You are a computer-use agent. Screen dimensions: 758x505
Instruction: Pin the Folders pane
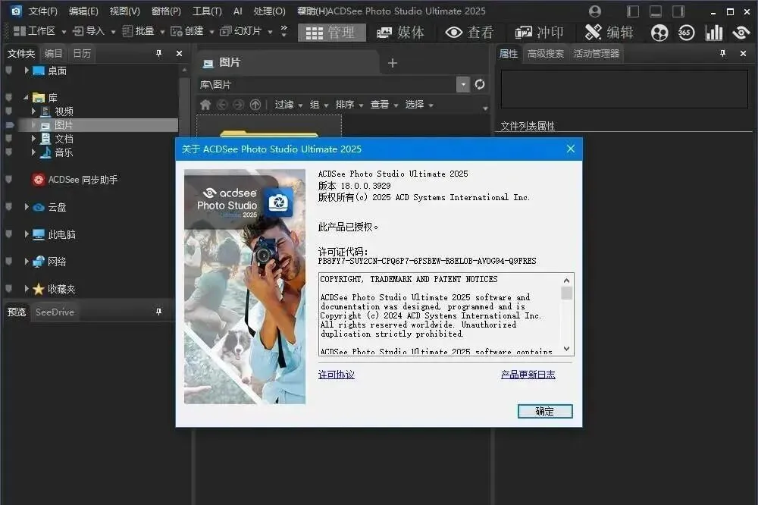click(x=158, y=53)
